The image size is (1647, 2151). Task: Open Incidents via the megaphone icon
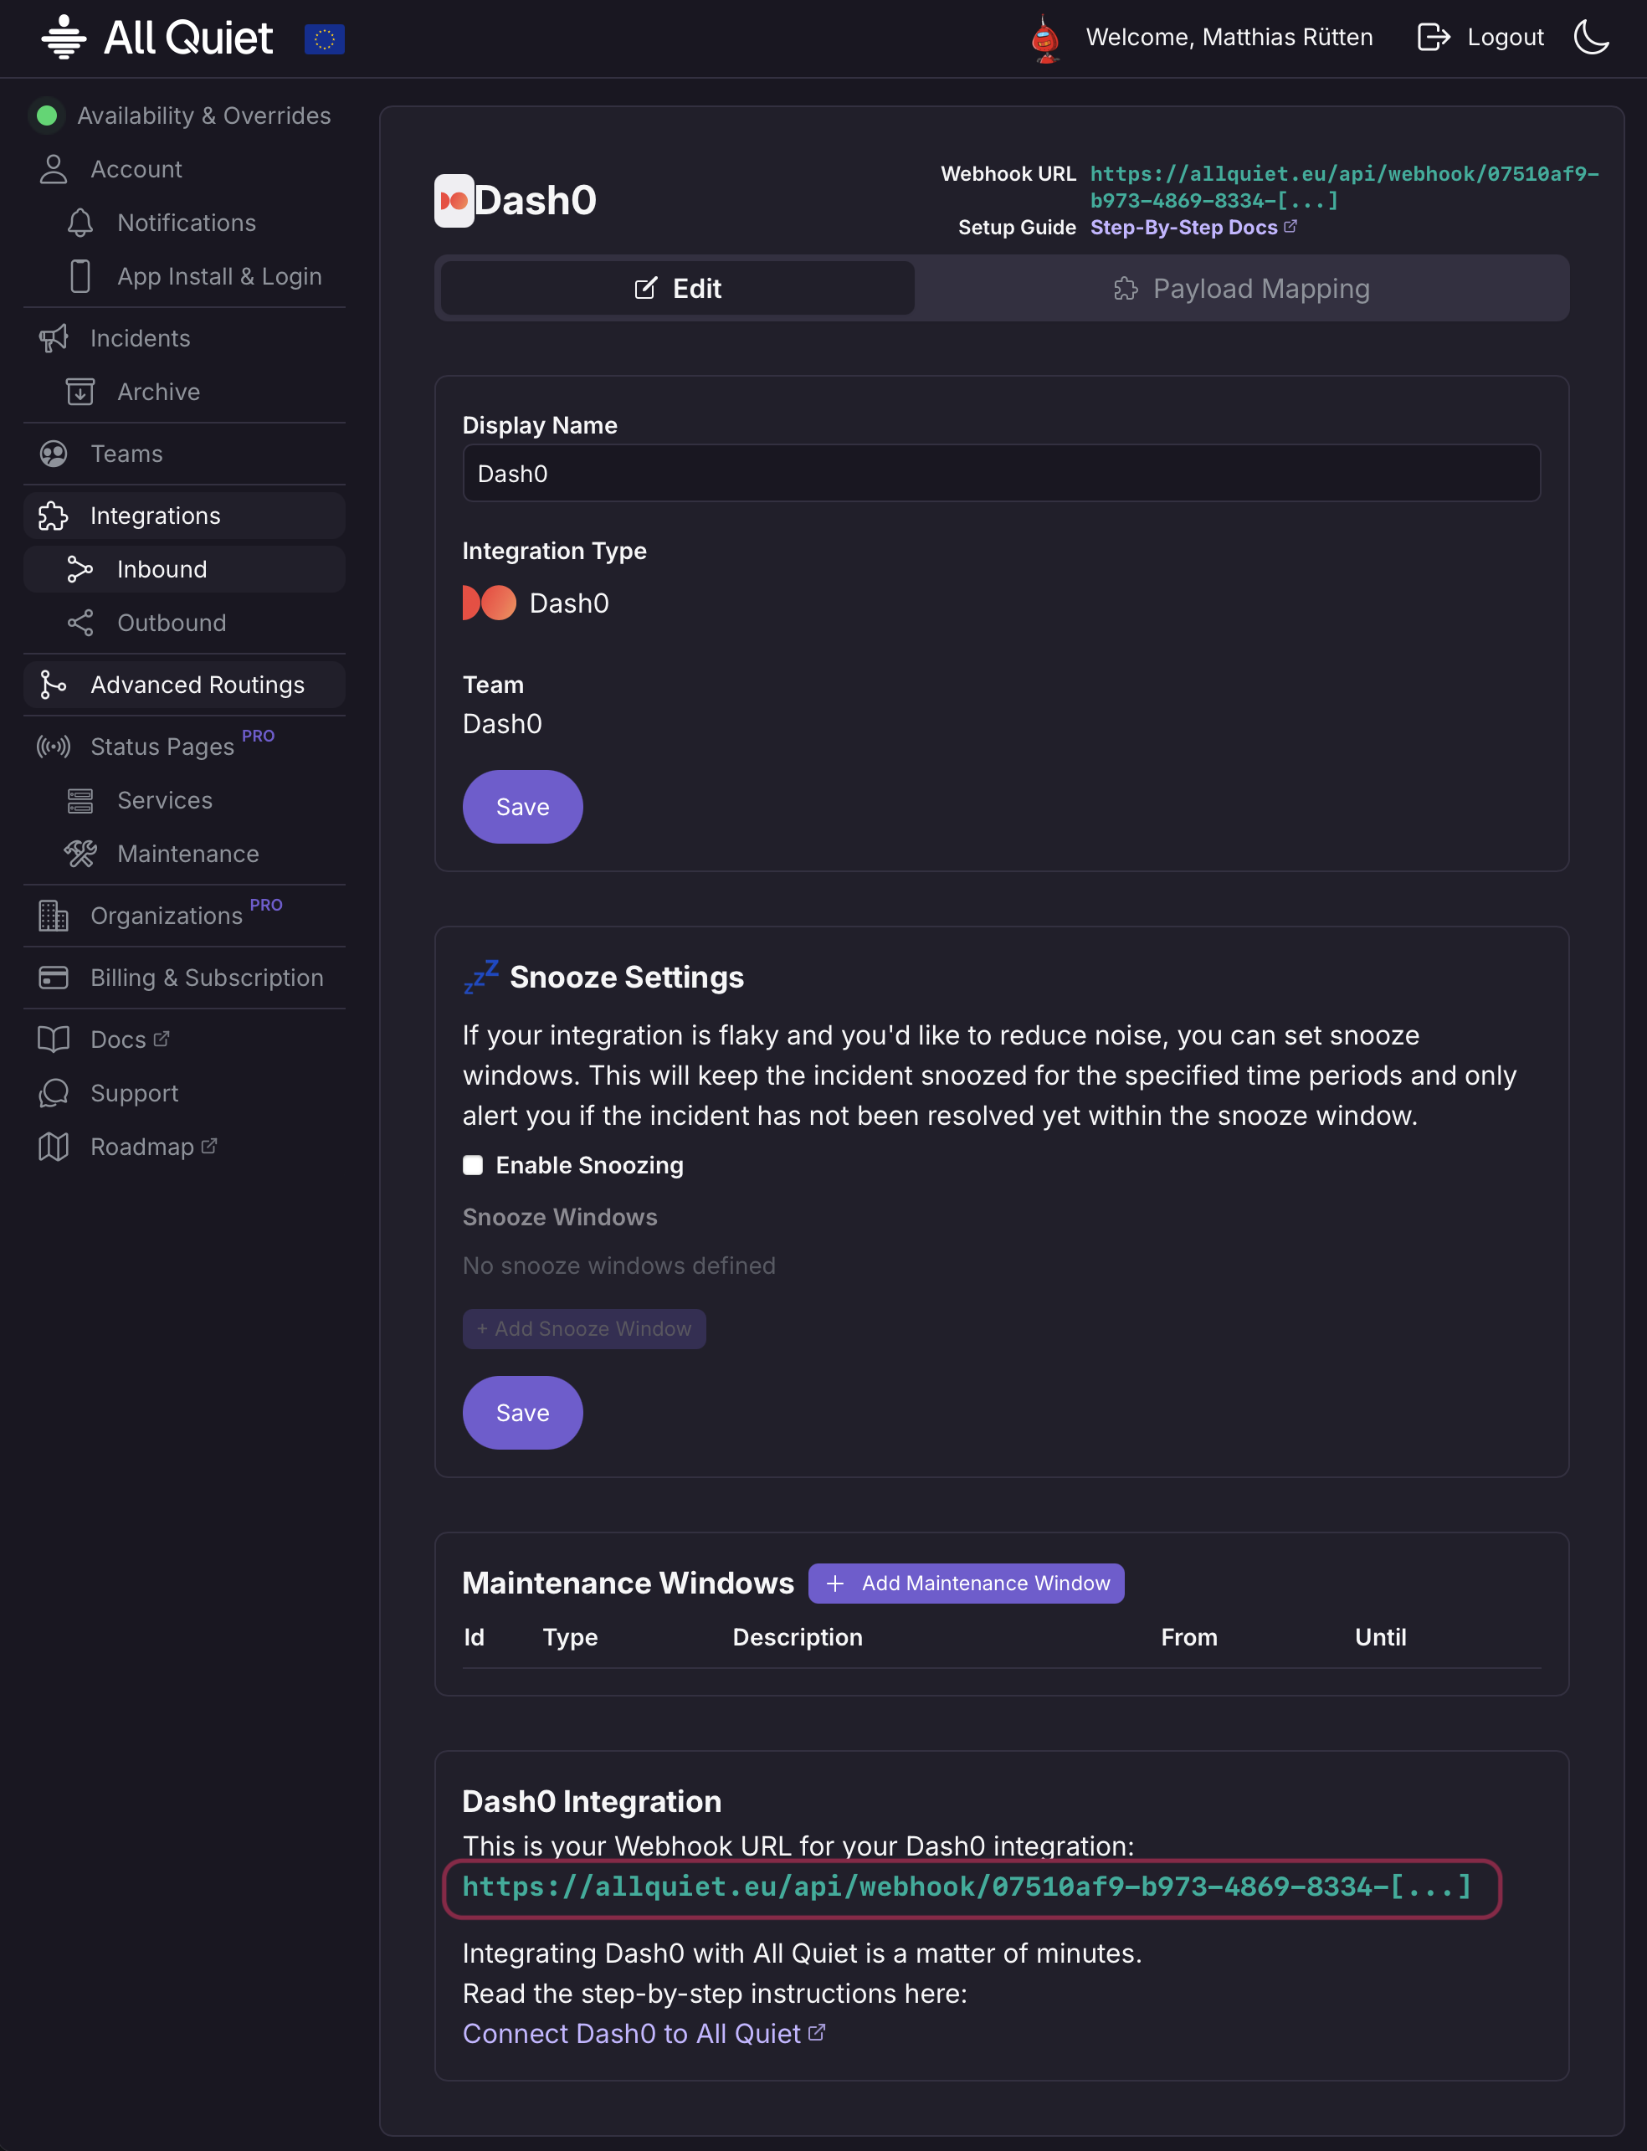tap(54, 338)
